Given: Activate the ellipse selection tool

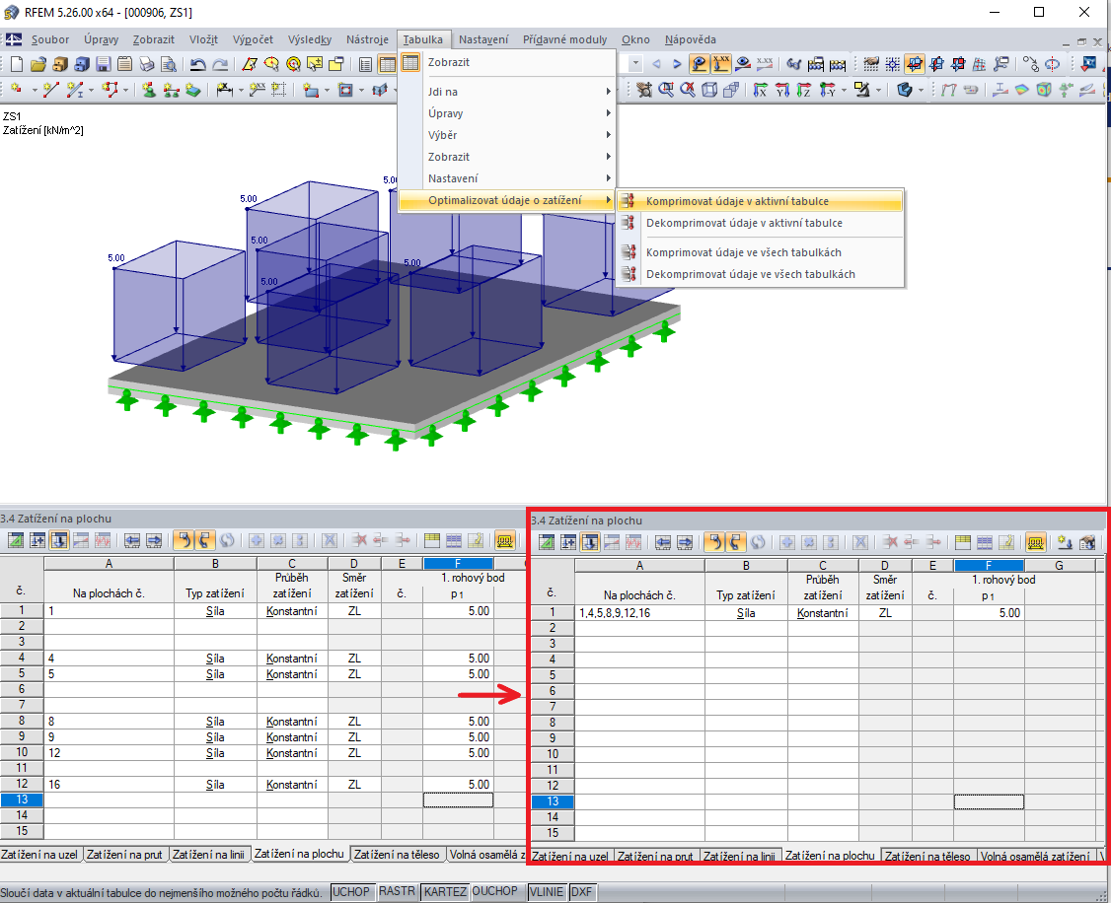Looking at the screenshot, I should click(x=271, y=64).
